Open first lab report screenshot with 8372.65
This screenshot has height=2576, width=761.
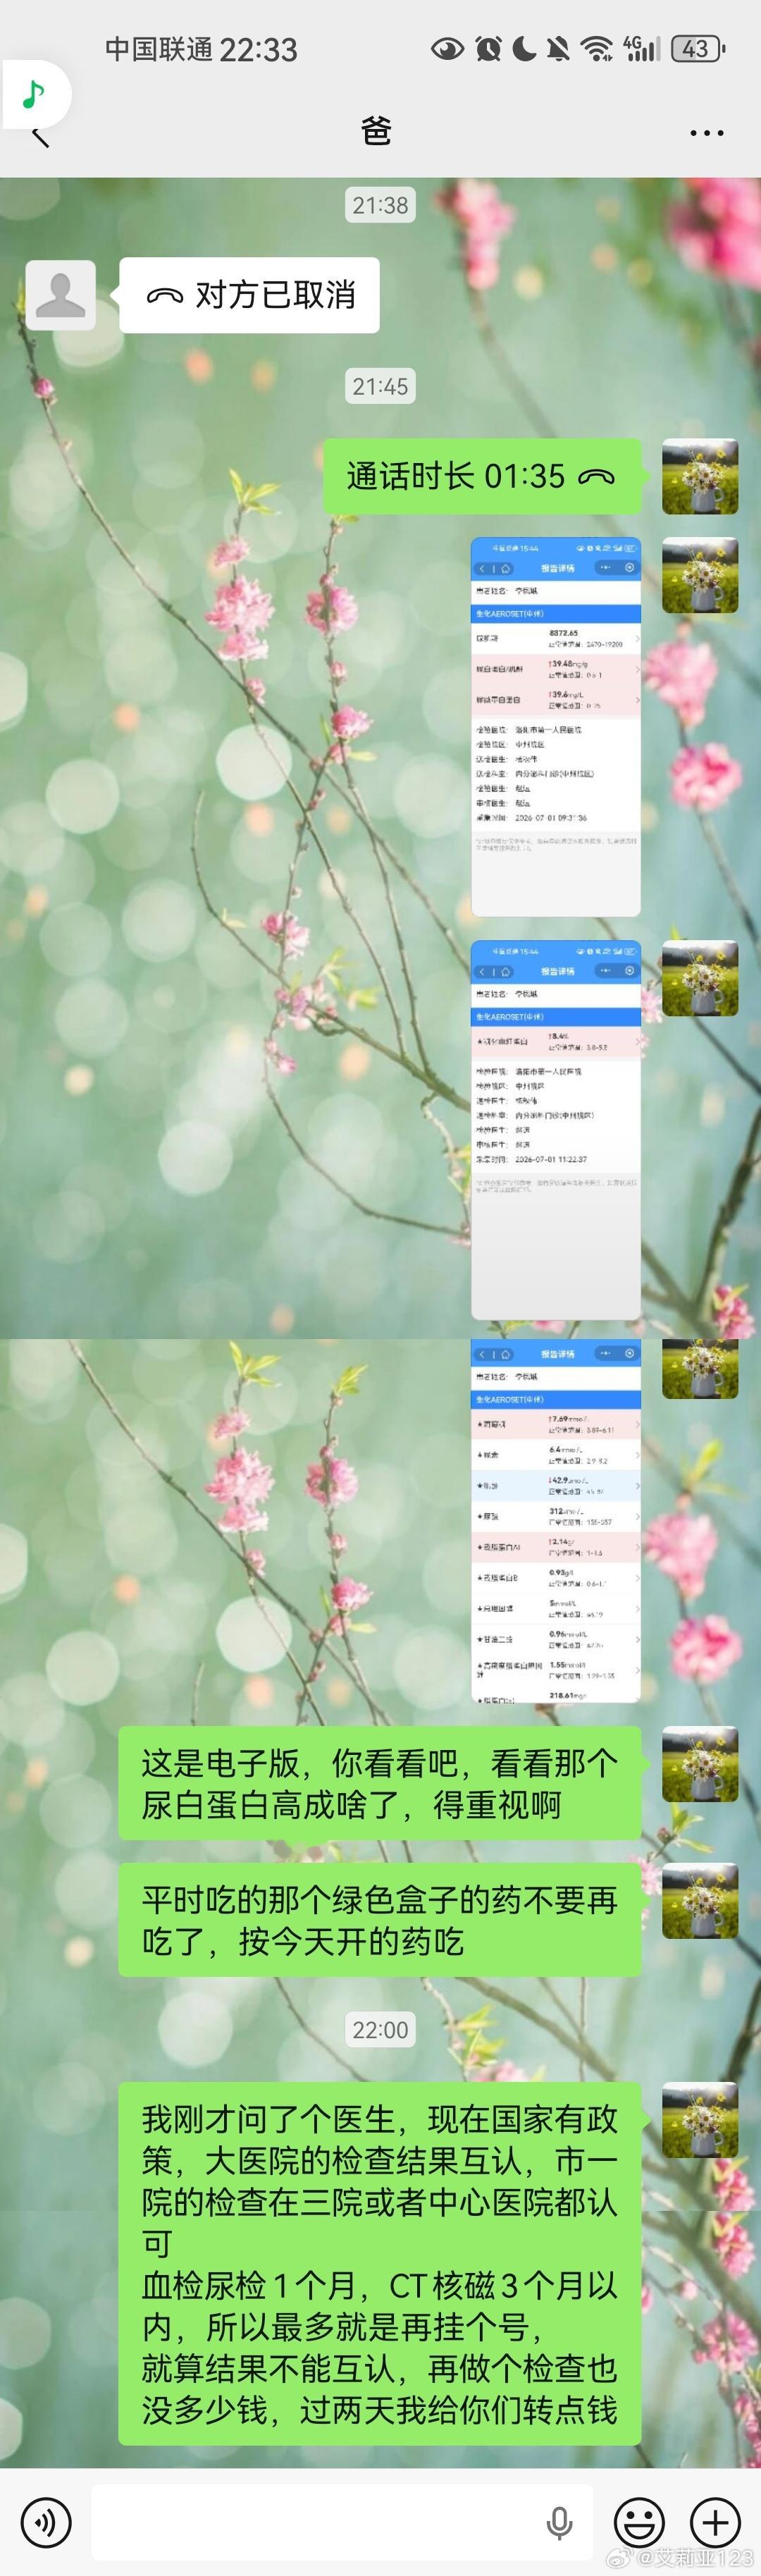(556, 727)
